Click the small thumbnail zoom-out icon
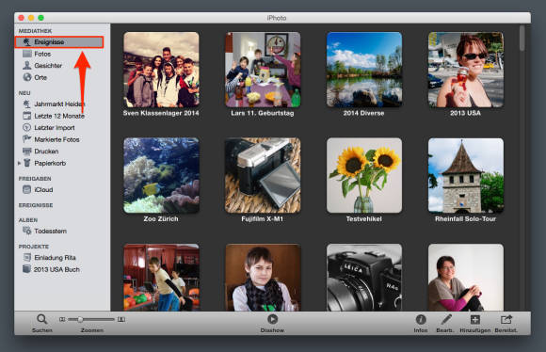Image resolution: width=546 pixels, height=352 pixels. click(62, 319)
